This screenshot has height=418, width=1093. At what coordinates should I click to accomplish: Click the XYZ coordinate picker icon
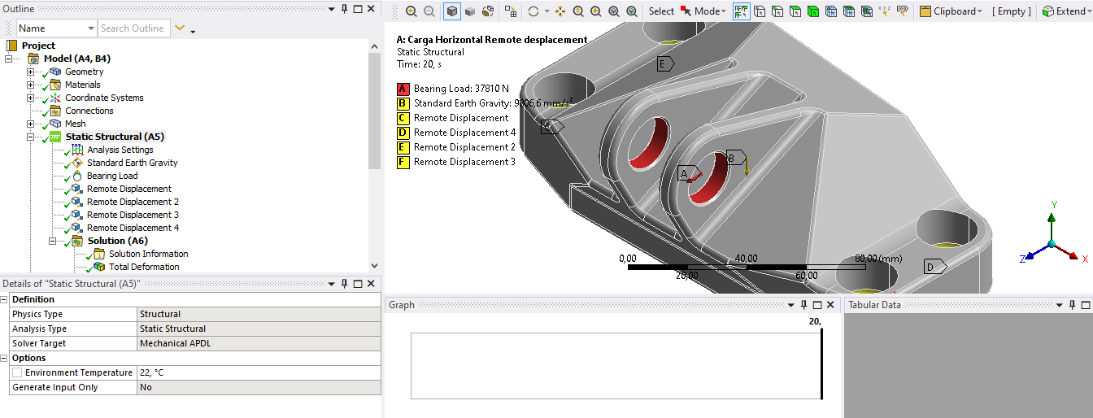point(884,11)
